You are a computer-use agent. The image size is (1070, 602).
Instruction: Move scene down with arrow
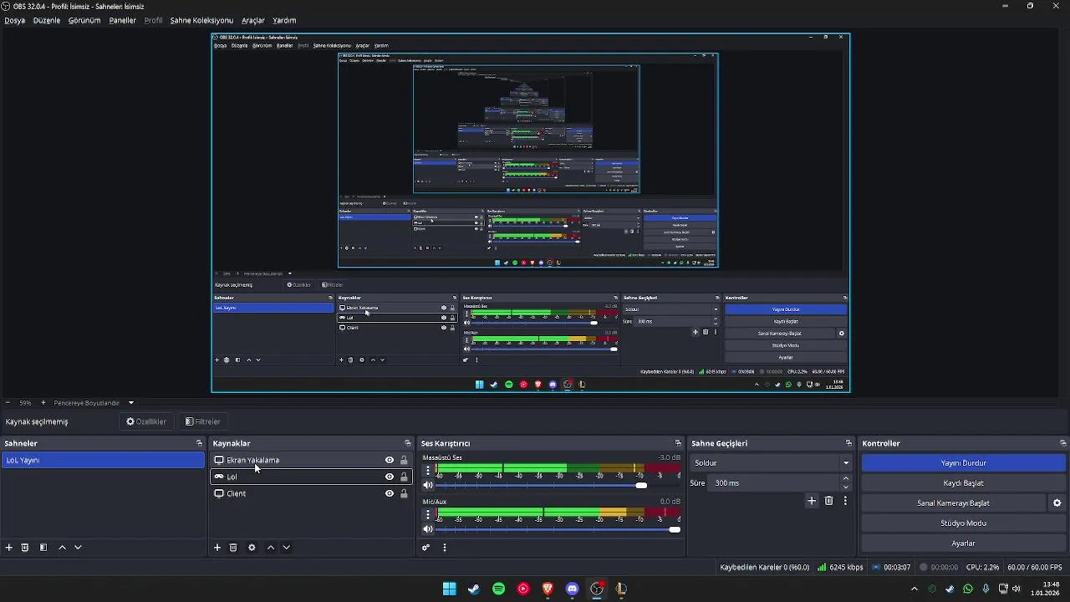pos(78,548)
